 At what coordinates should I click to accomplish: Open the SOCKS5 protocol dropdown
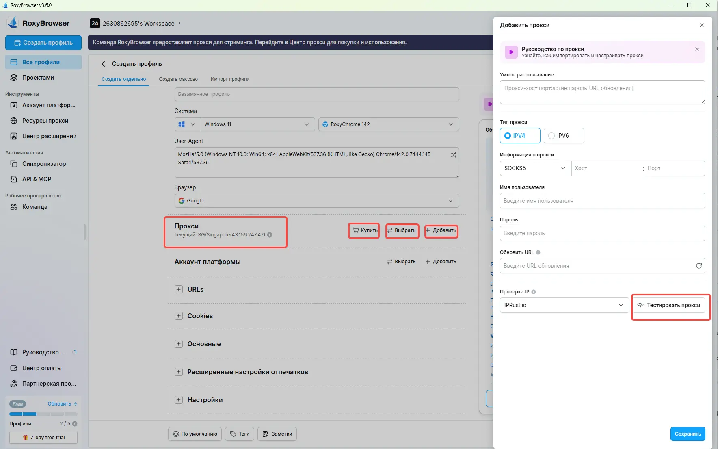535,168
